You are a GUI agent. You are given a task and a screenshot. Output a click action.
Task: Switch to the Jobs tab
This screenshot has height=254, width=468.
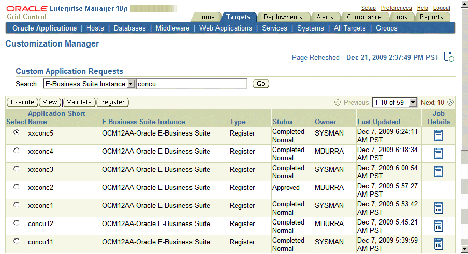[401, 17]
